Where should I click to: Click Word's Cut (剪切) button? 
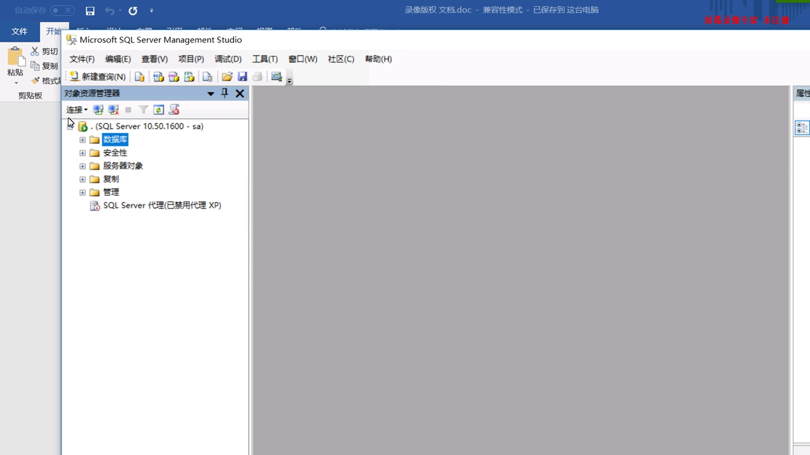point(44,51)
